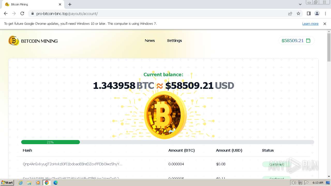331x186 pixels.
Task: Click the address bar URL field
Action: point(160,13)
